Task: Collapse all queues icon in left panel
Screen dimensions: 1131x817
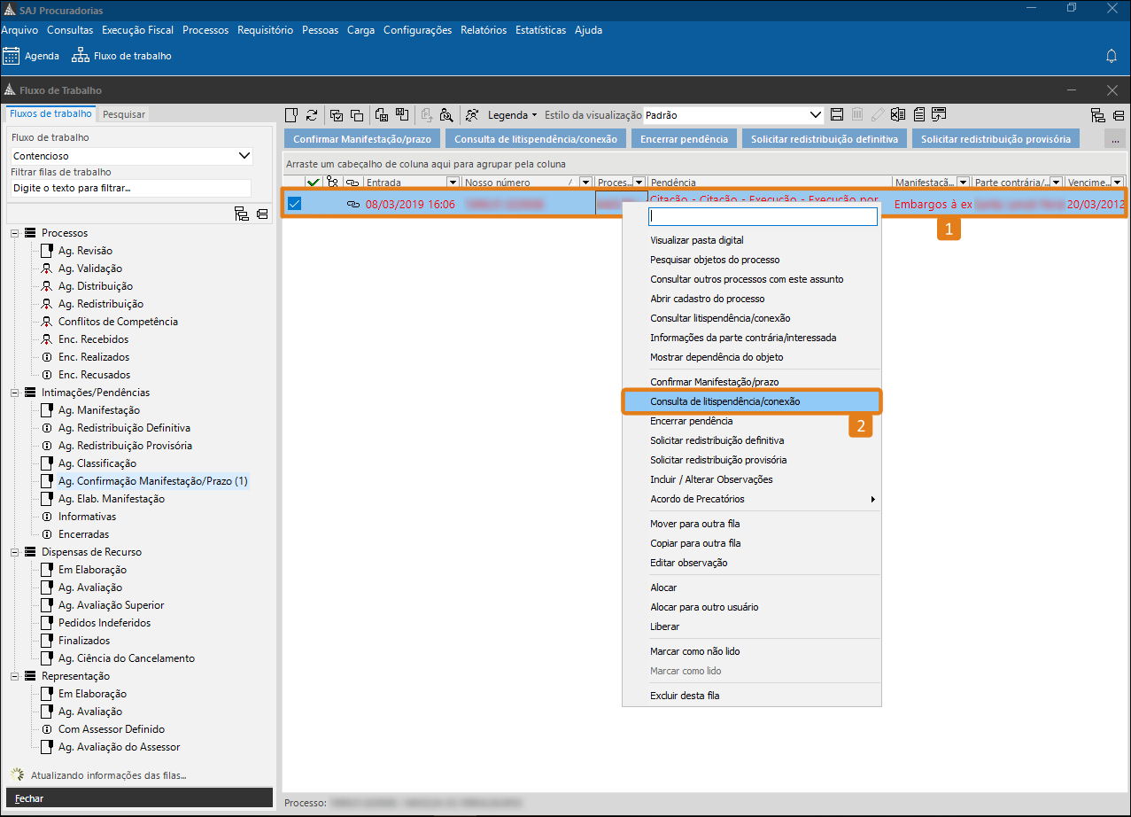Action: 262,214
